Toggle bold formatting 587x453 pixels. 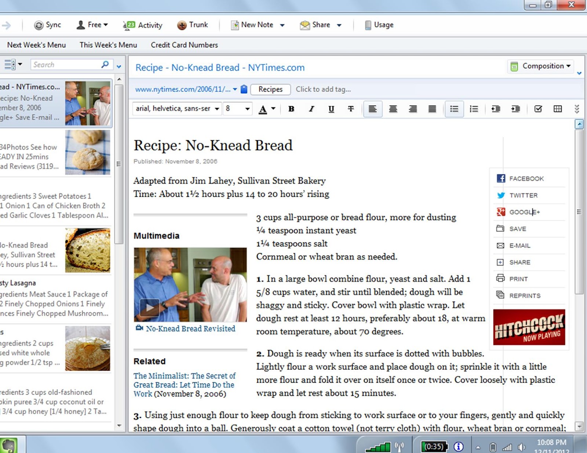pyautogui.click(x=291, y=109)
